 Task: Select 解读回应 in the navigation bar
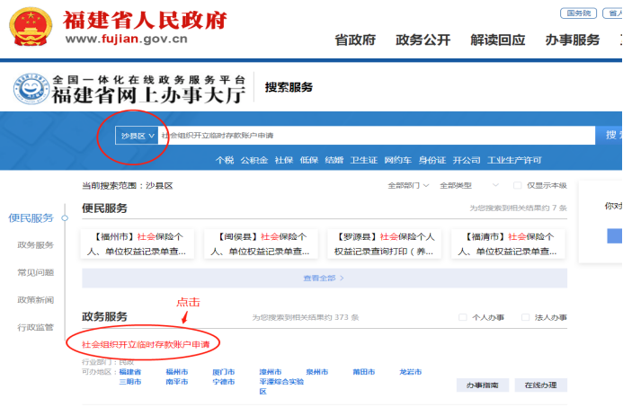point(497,40)
